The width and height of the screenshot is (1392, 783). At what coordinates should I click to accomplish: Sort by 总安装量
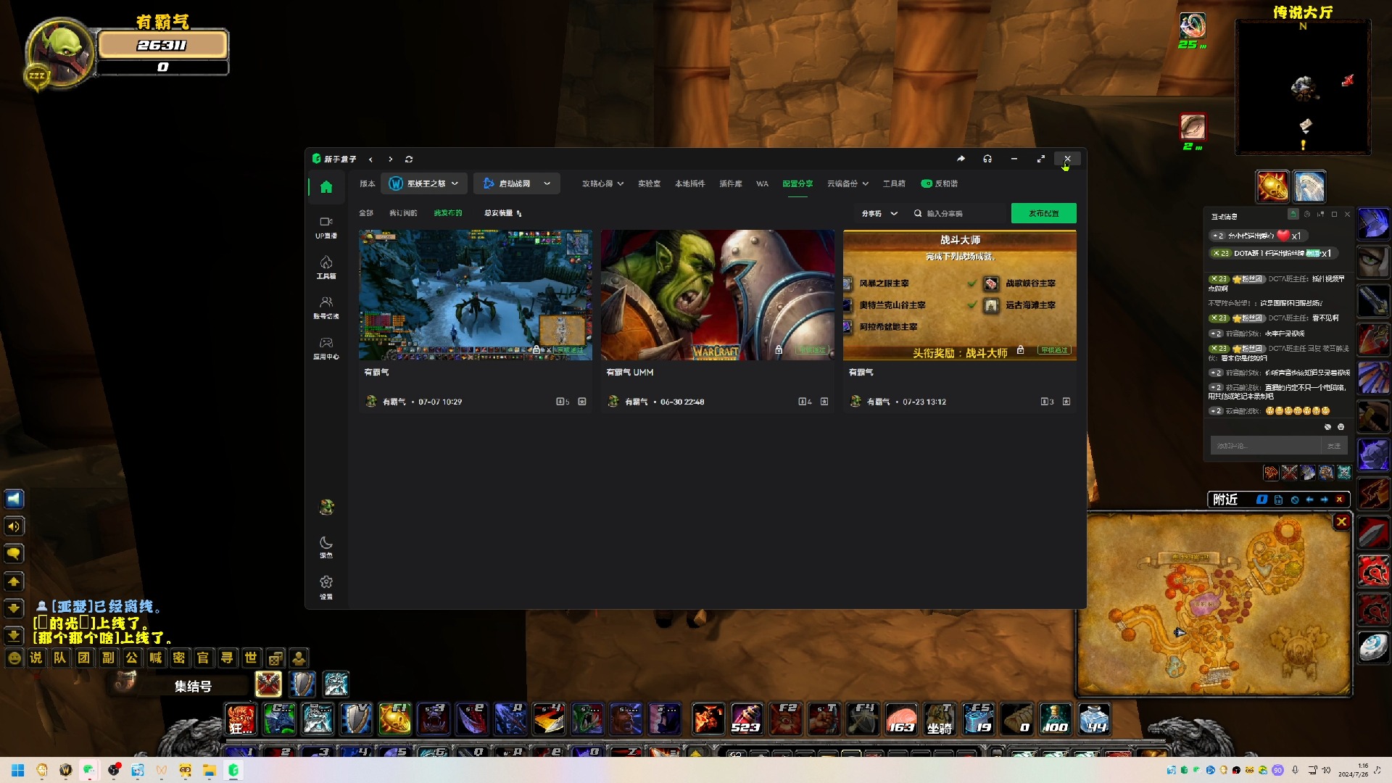pos(502,213)
